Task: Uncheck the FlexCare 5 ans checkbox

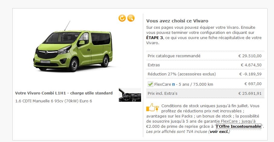Action: point(150,84)
